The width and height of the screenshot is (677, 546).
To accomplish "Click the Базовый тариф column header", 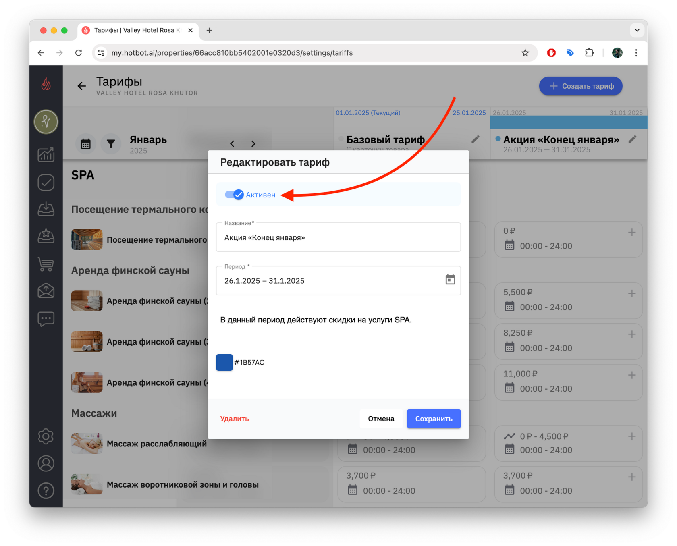I will 386,140.
